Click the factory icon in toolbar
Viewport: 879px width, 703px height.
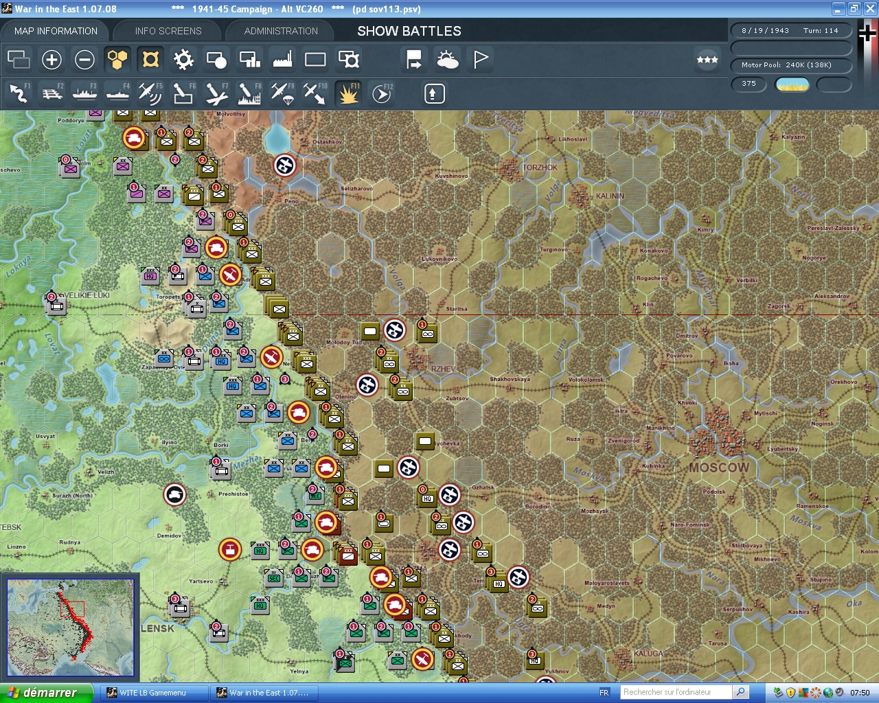pos(282,60)
